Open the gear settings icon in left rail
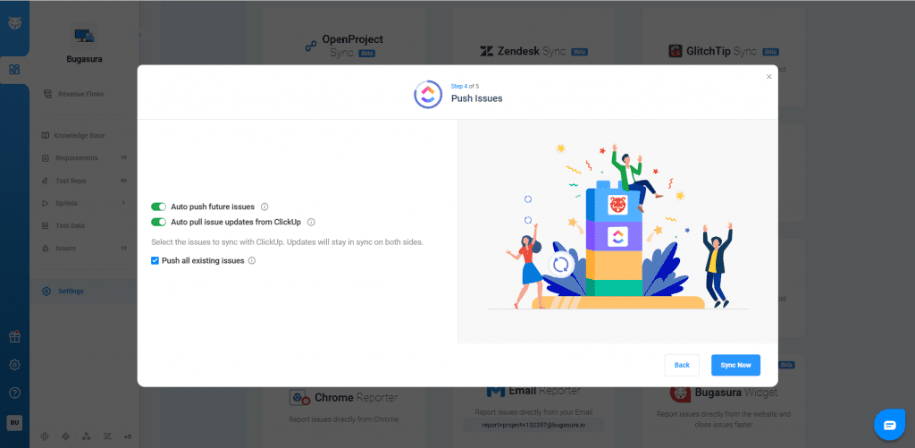This screenshot has width=915, height=448. pos(14,365)
